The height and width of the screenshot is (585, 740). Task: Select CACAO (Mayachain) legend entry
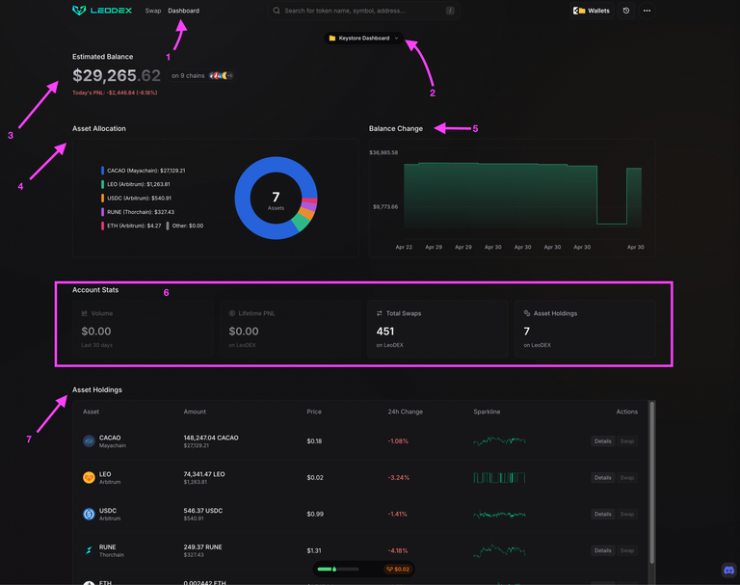(x=144, y=171)
